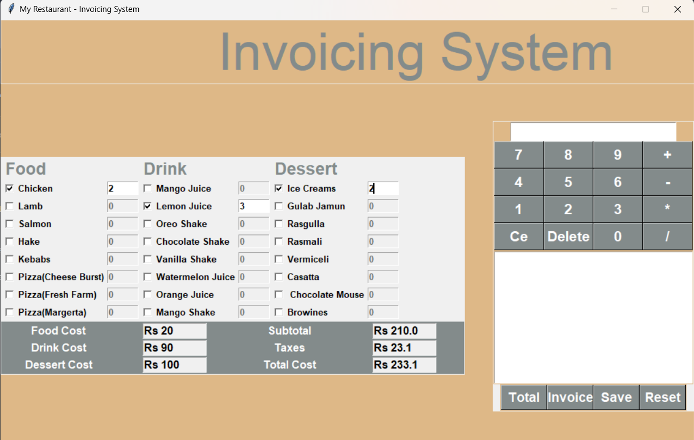
Task: Uncheck the Lemon Juice checkbox
Action: point(147,206)
